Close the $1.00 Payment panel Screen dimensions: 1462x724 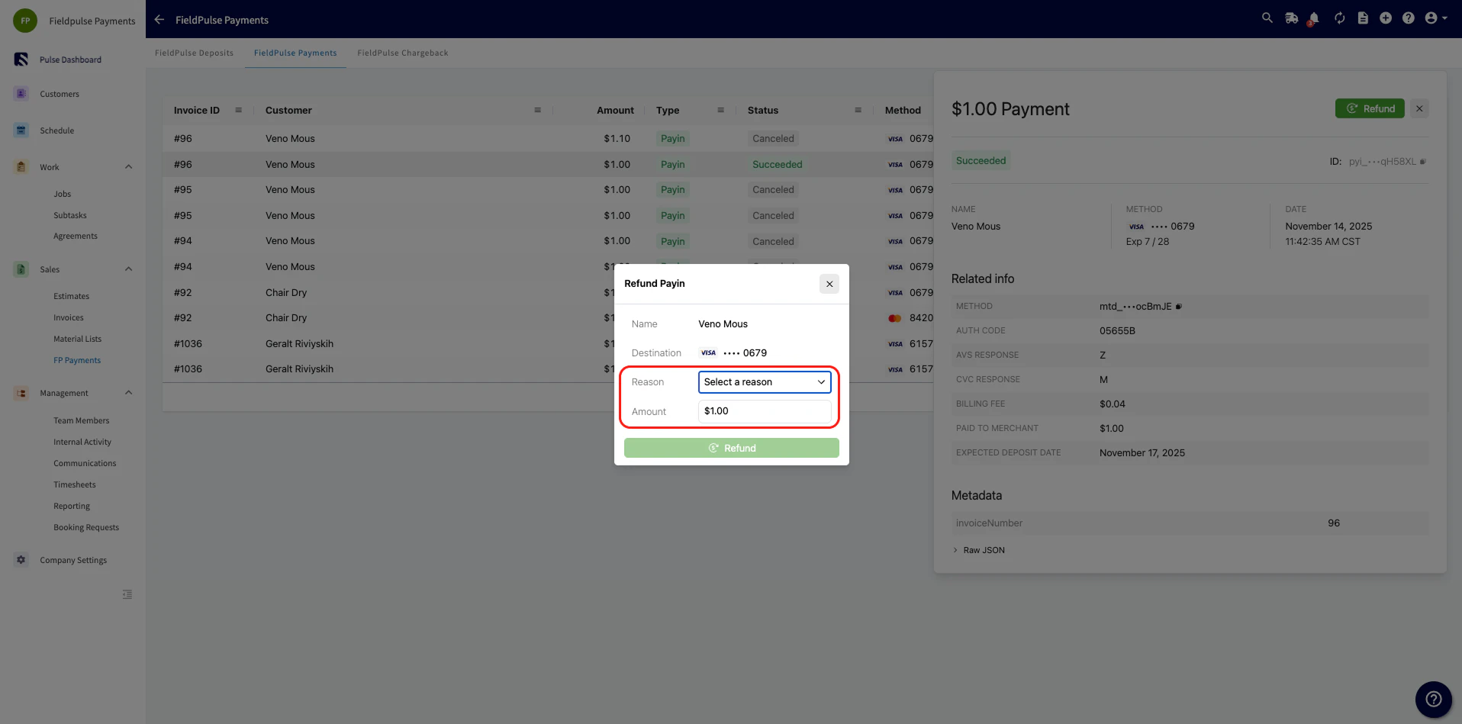(x=1419, y=108)
